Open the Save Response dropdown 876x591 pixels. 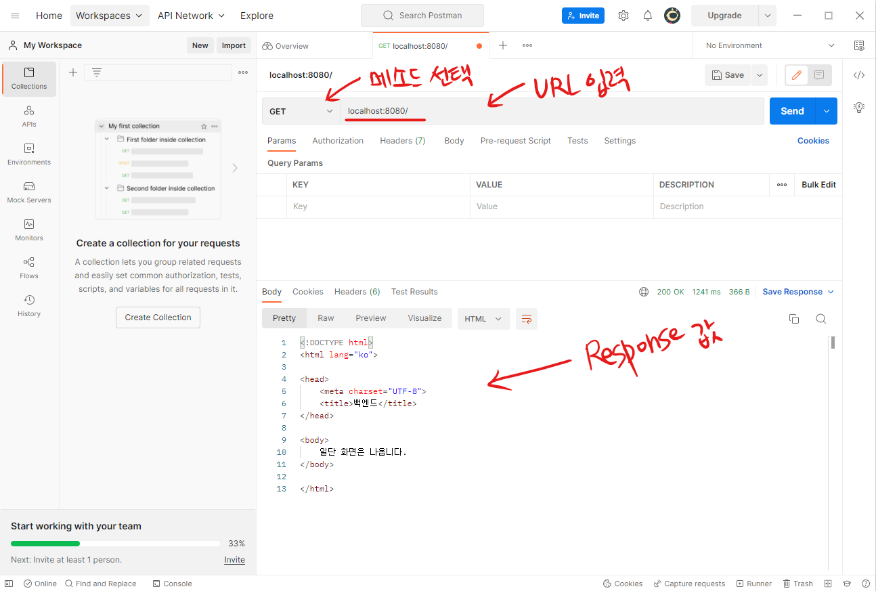click(x=798, y=292)
